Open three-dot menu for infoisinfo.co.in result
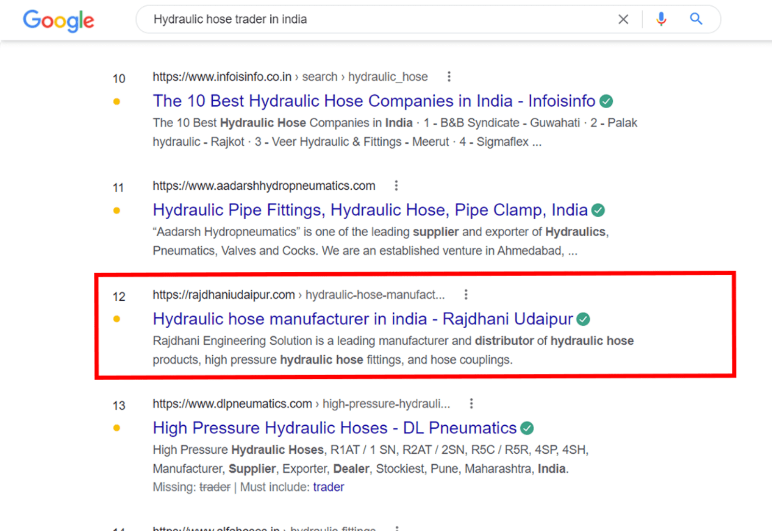Viewport: 772px width, 531px height. pyautogui.click(x=449, y=77)
